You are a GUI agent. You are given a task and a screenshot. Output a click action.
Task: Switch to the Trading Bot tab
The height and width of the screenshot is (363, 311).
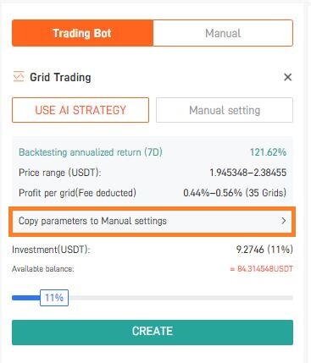(82, 33)
